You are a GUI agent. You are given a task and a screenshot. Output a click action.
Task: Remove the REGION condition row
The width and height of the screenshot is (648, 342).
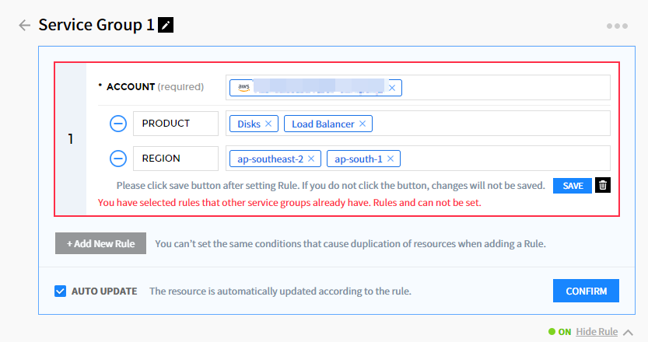(117, 159)
